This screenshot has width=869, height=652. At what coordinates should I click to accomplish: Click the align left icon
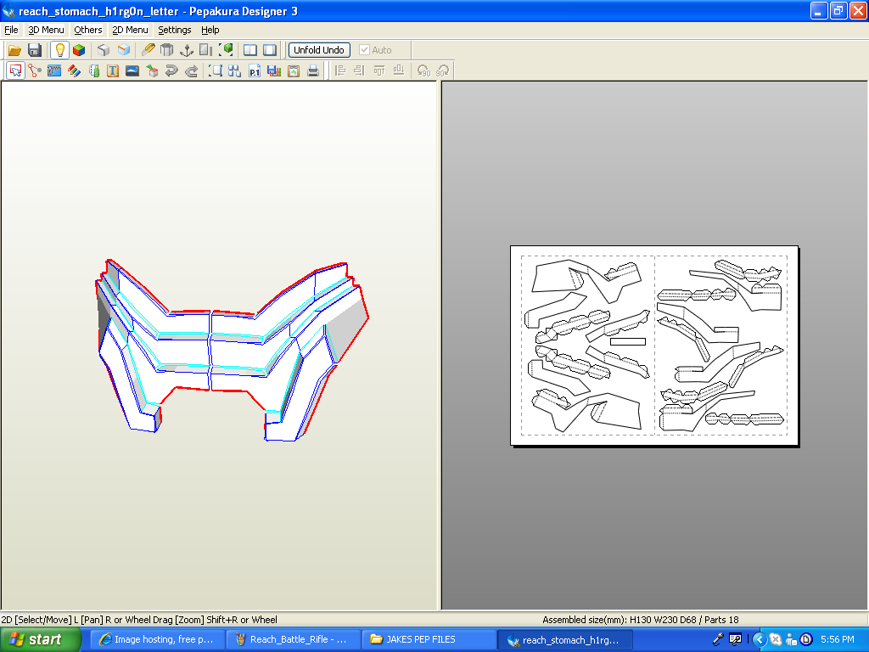click(x=340, y=71)
